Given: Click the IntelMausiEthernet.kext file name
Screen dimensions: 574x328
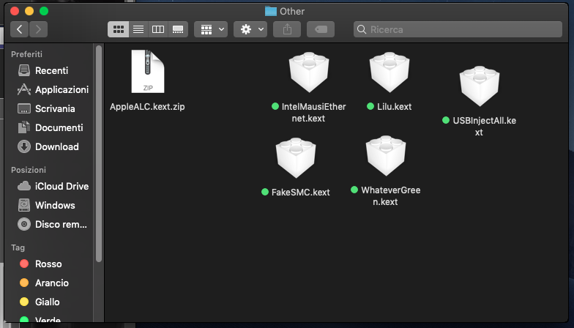Looking at the screenshot, I should coord(313,113).
